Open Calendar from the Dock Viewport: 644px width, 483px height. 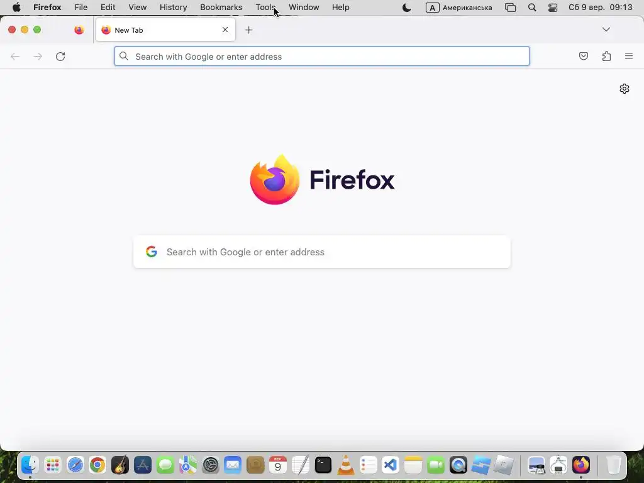click(x=278, y=465)
